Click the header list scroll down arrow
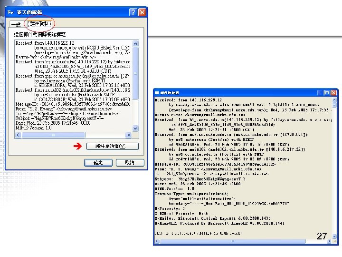Viewport: 342px width, 257px height. tap(135, 128)
